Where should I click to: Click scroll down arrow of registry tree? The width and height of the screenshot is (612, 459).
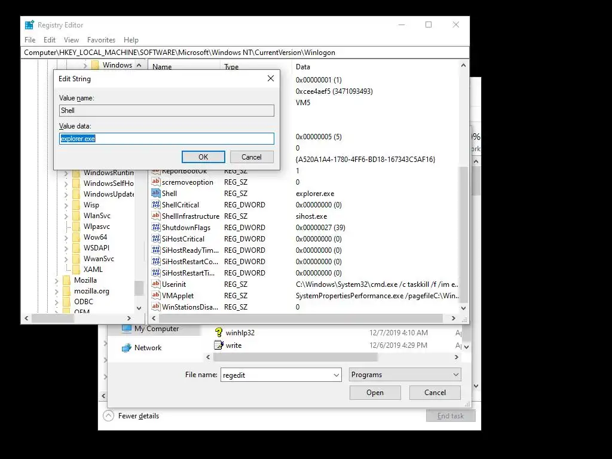coord(139,308)
